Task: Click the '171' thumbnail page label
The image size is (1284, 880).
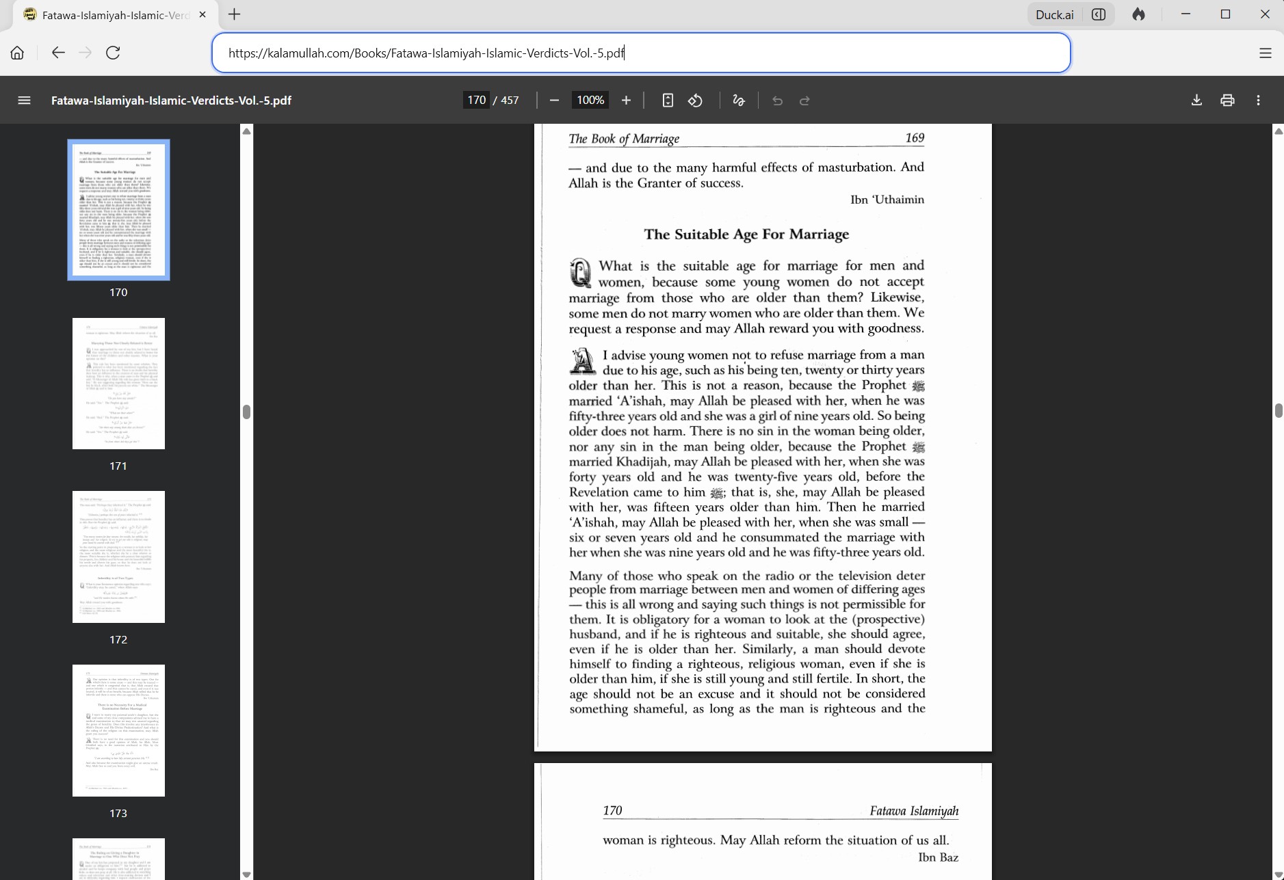Action: point(118,466)
